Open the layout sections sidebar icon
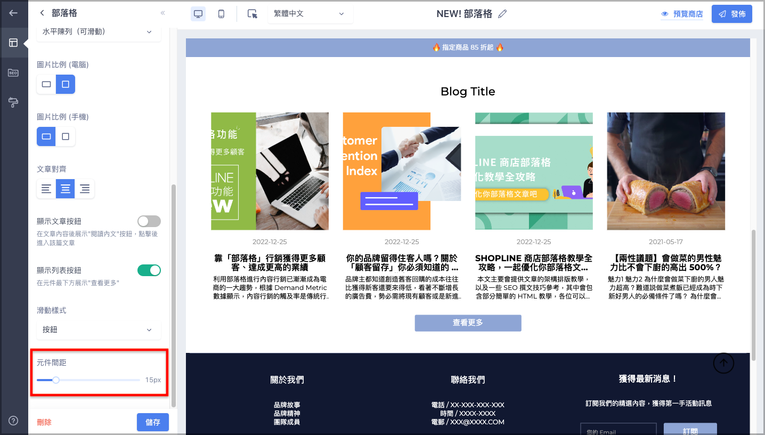765x435 pixels. pyautogui.click(x=13, y=43)
